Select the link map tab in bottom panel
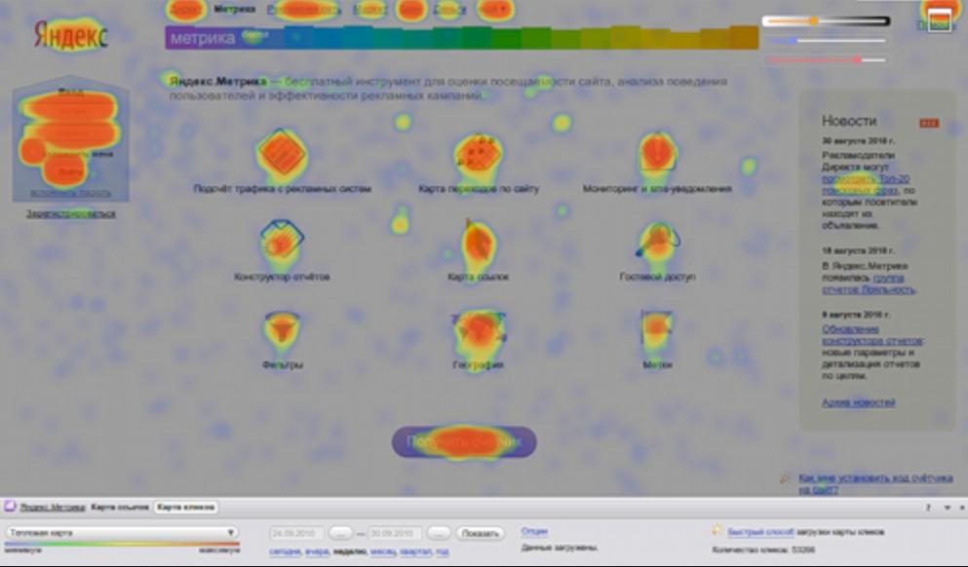 119,507
